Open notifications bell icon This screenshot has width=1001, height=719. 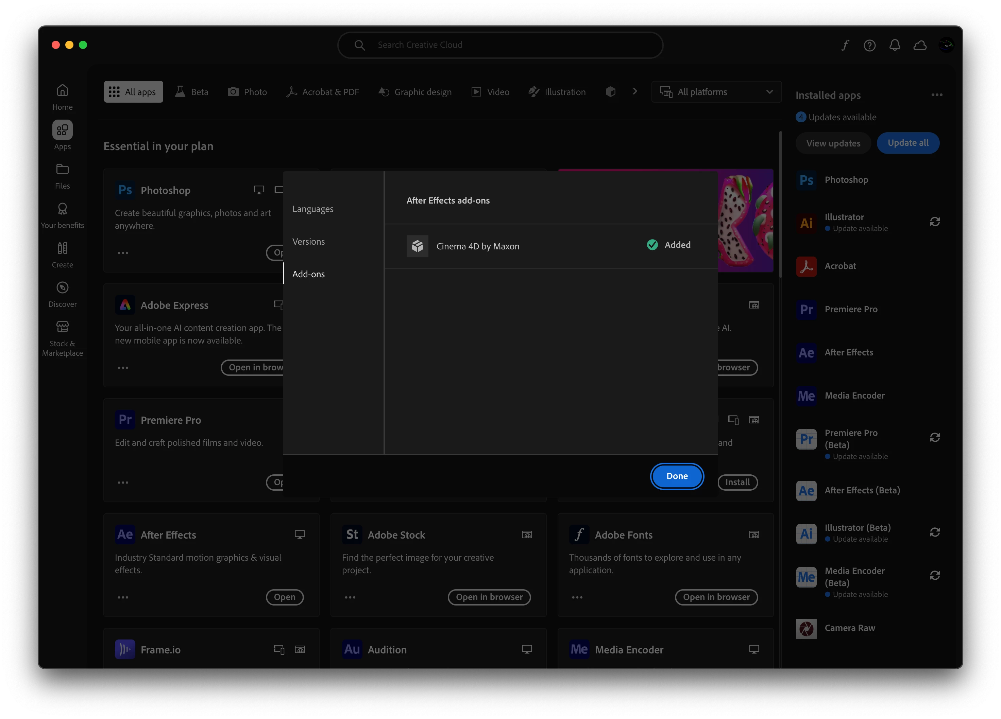pos(895,45)
